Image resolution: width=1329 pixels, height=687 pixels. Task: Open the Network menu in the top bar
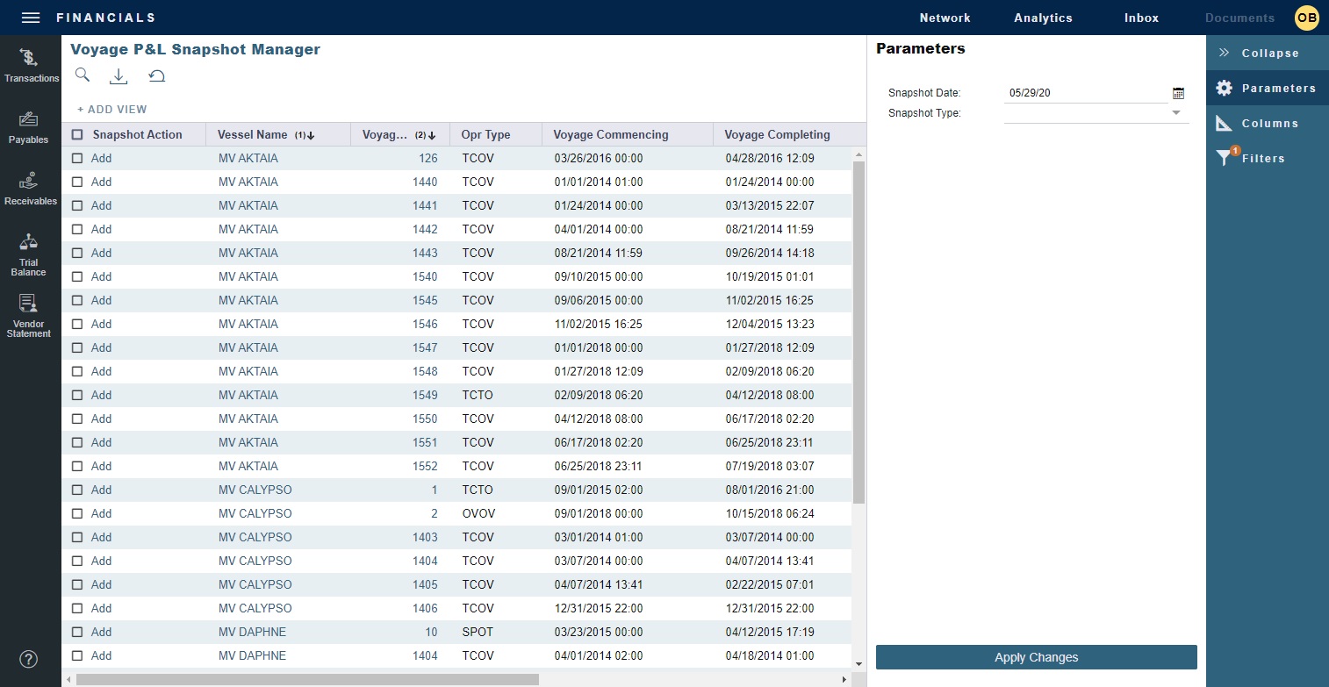(x=945, y=18)
